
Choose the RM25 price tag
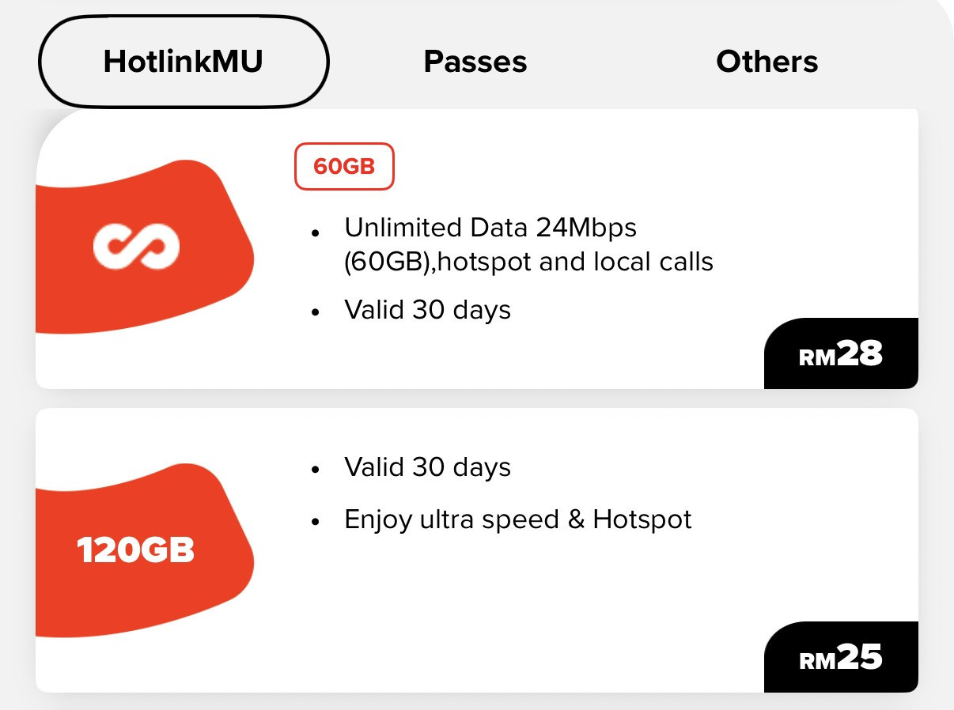(x=841, y=657)
